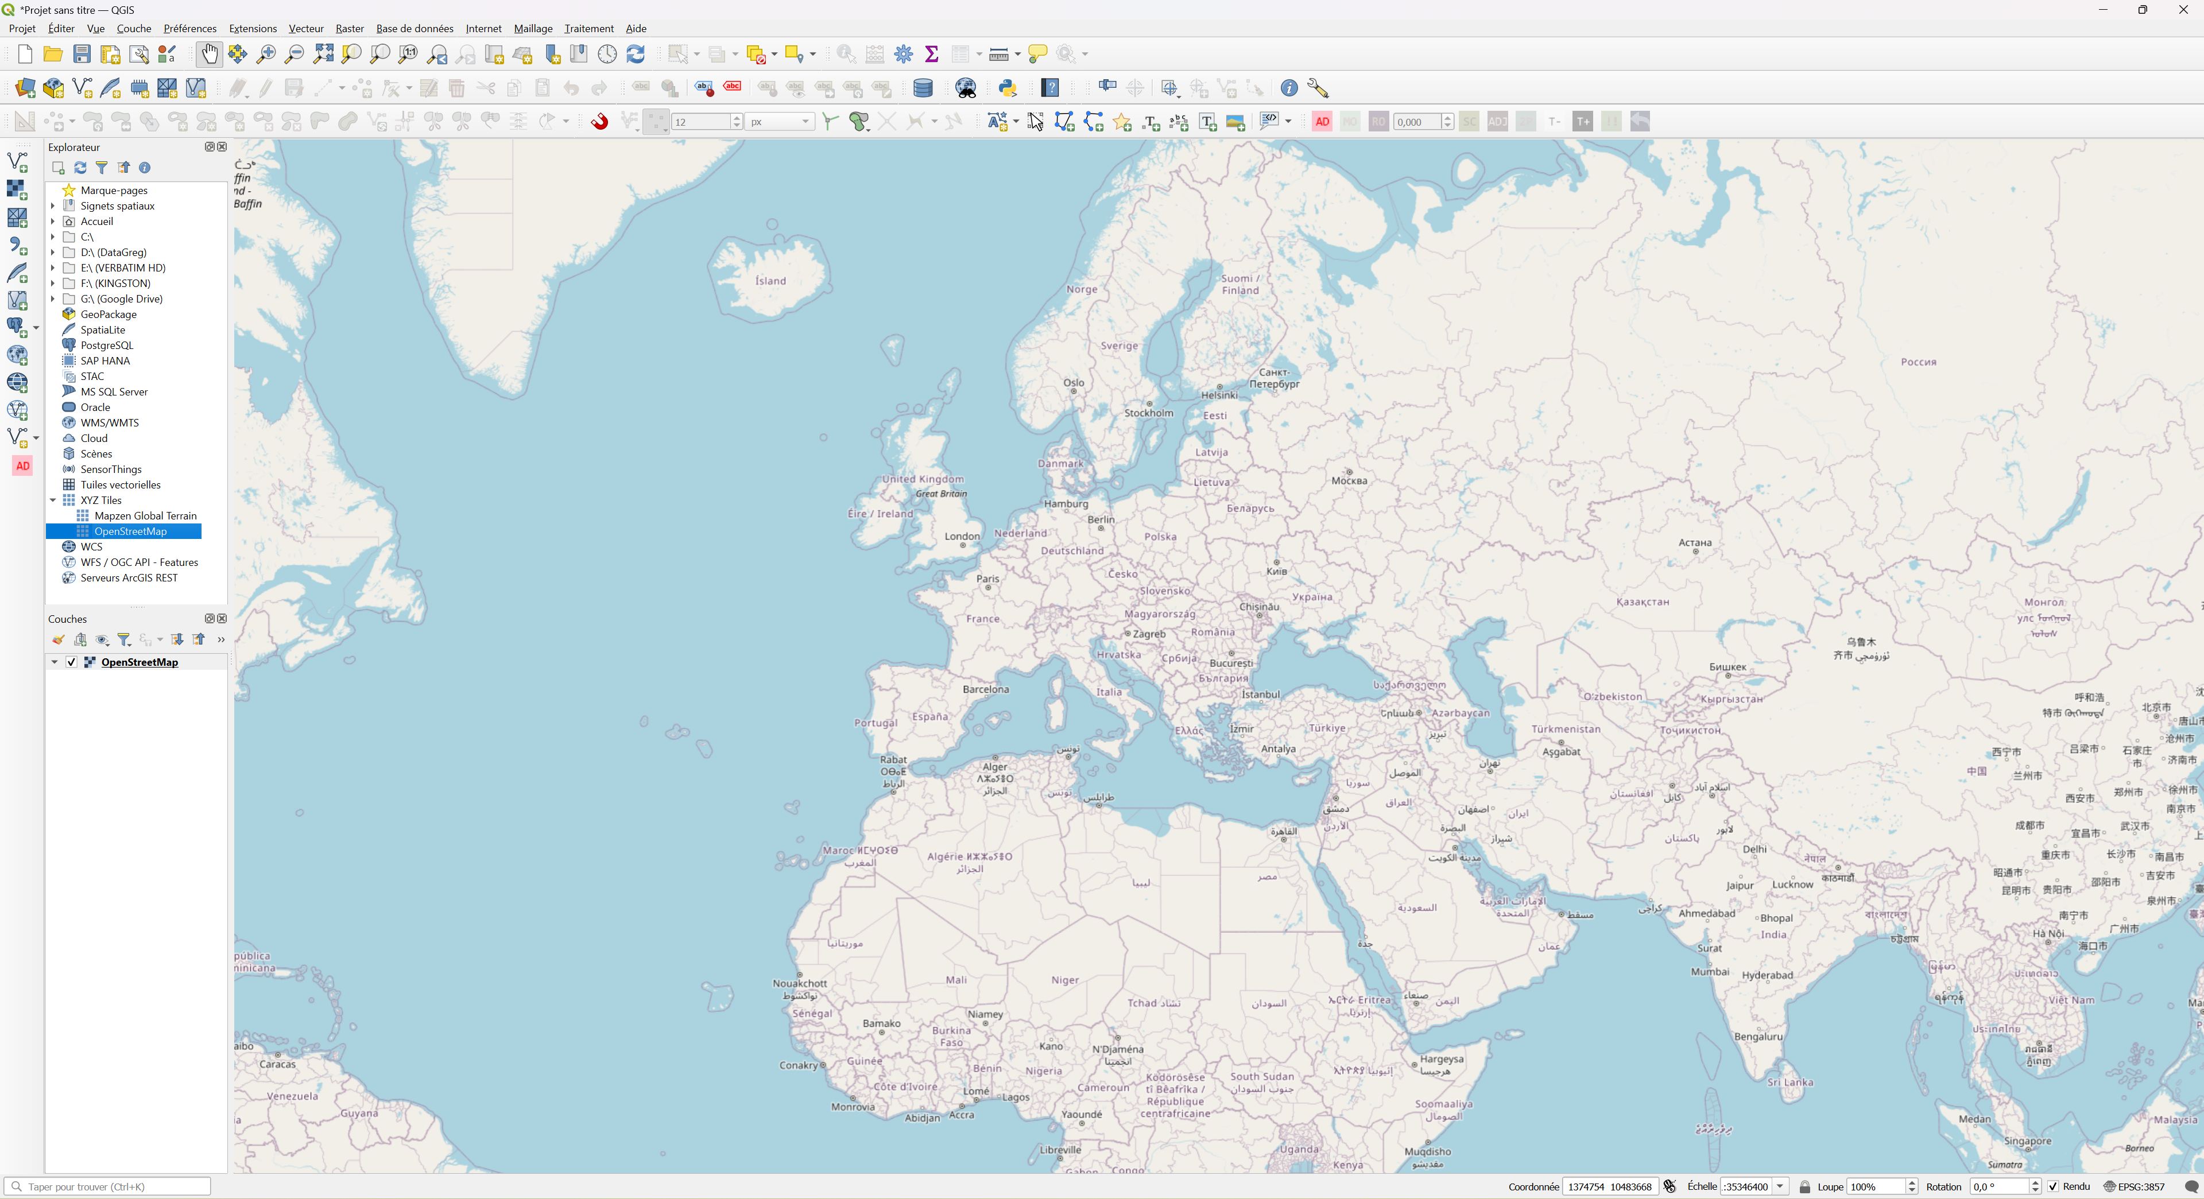Open the DB Manager database icon

pos(923,88)
